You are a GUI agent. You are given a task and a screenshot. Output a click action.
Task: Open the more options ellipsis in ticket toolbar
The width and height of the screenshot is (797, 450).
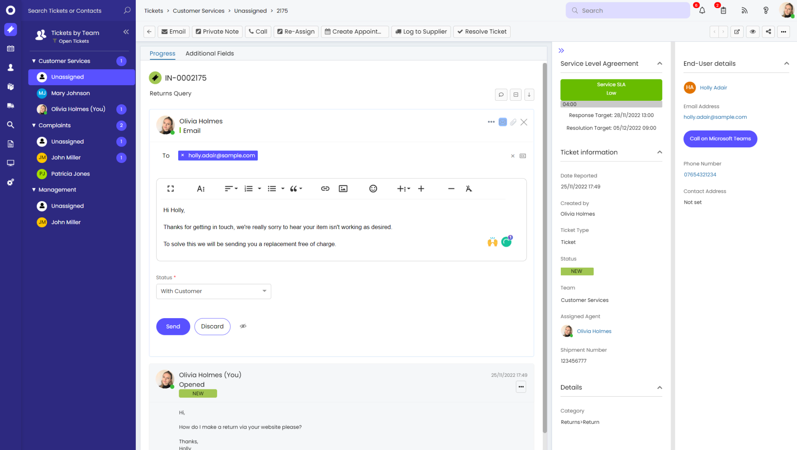pyautogui.click(x=783, y=32)
